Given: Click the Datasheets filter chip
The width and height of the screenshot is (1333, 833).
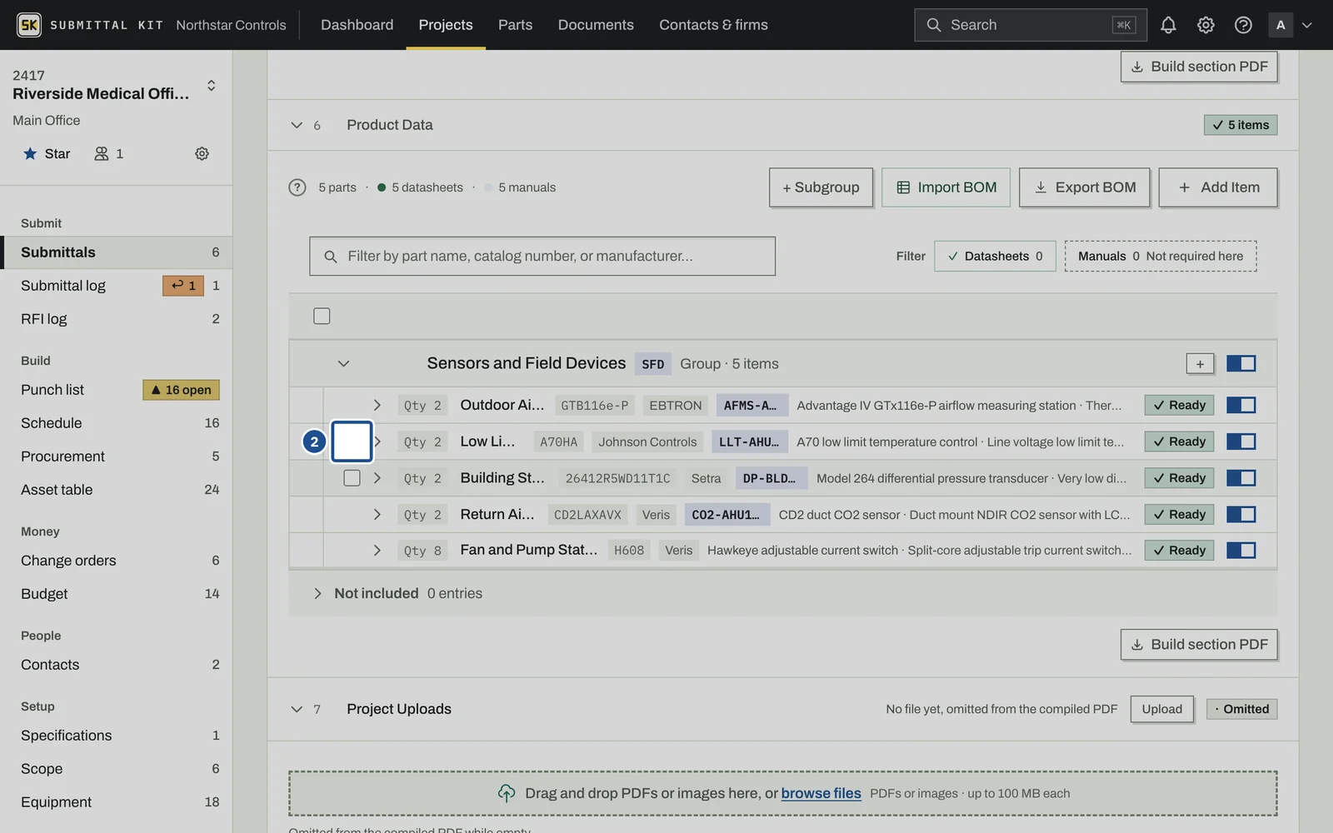Looking at the screenshot, I should (x=995, y=256).
